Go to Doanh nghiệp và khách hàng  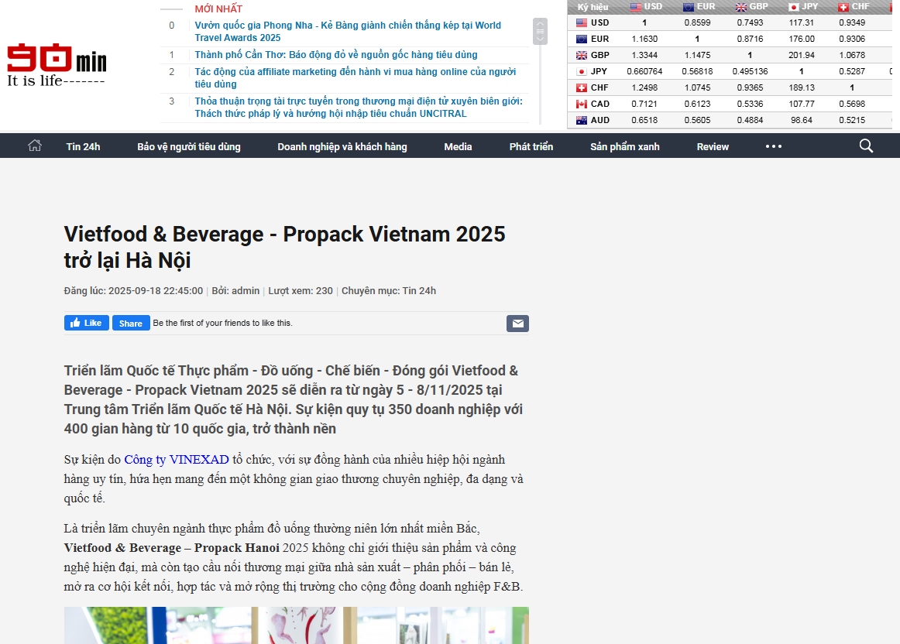pyautogui.click(x=342, y=146)
